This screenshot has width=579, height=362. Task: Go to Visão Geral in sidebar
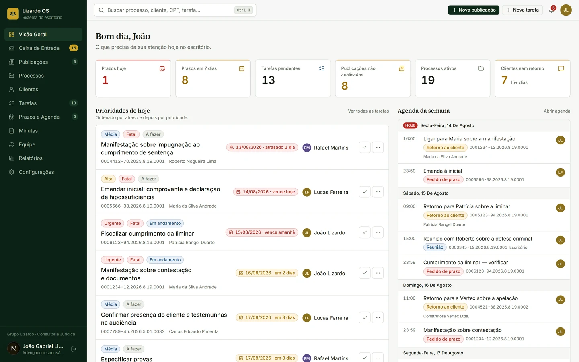point(43,34)
